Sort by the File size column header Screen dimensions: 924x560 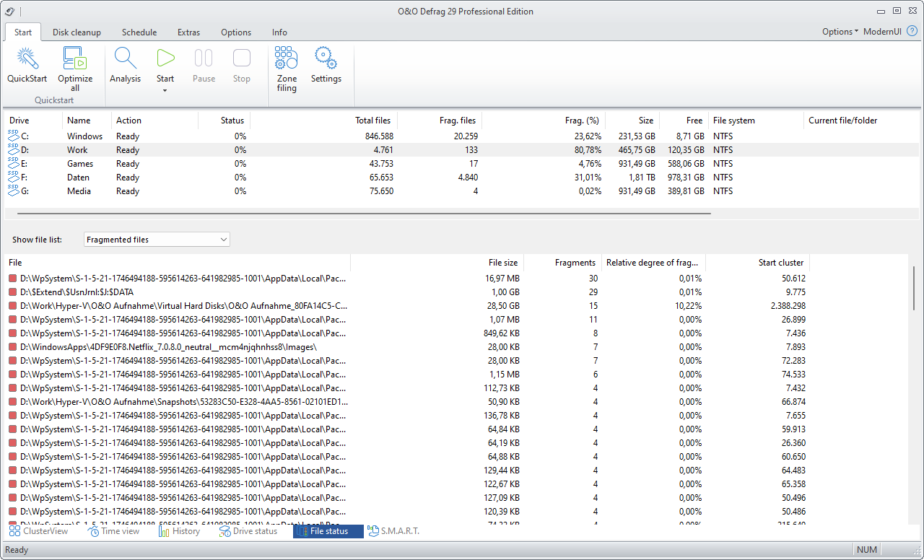(x=437, y=263)
